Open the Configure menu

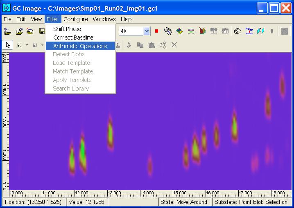tap(75, 19)
